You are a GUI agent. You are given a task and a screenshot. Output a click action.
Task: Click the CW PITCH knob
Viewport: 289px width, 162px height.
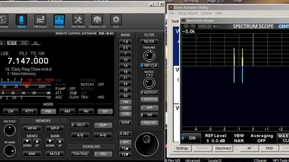9,130
